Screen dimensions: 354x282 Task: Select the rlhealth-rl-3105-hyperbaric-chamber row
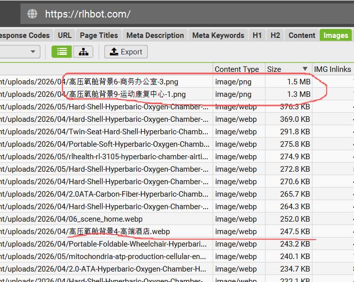pos(177,157)
